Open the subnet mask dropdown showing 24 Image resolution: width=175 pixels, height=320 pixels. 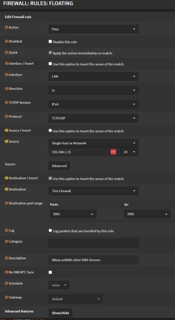point(130,152)
